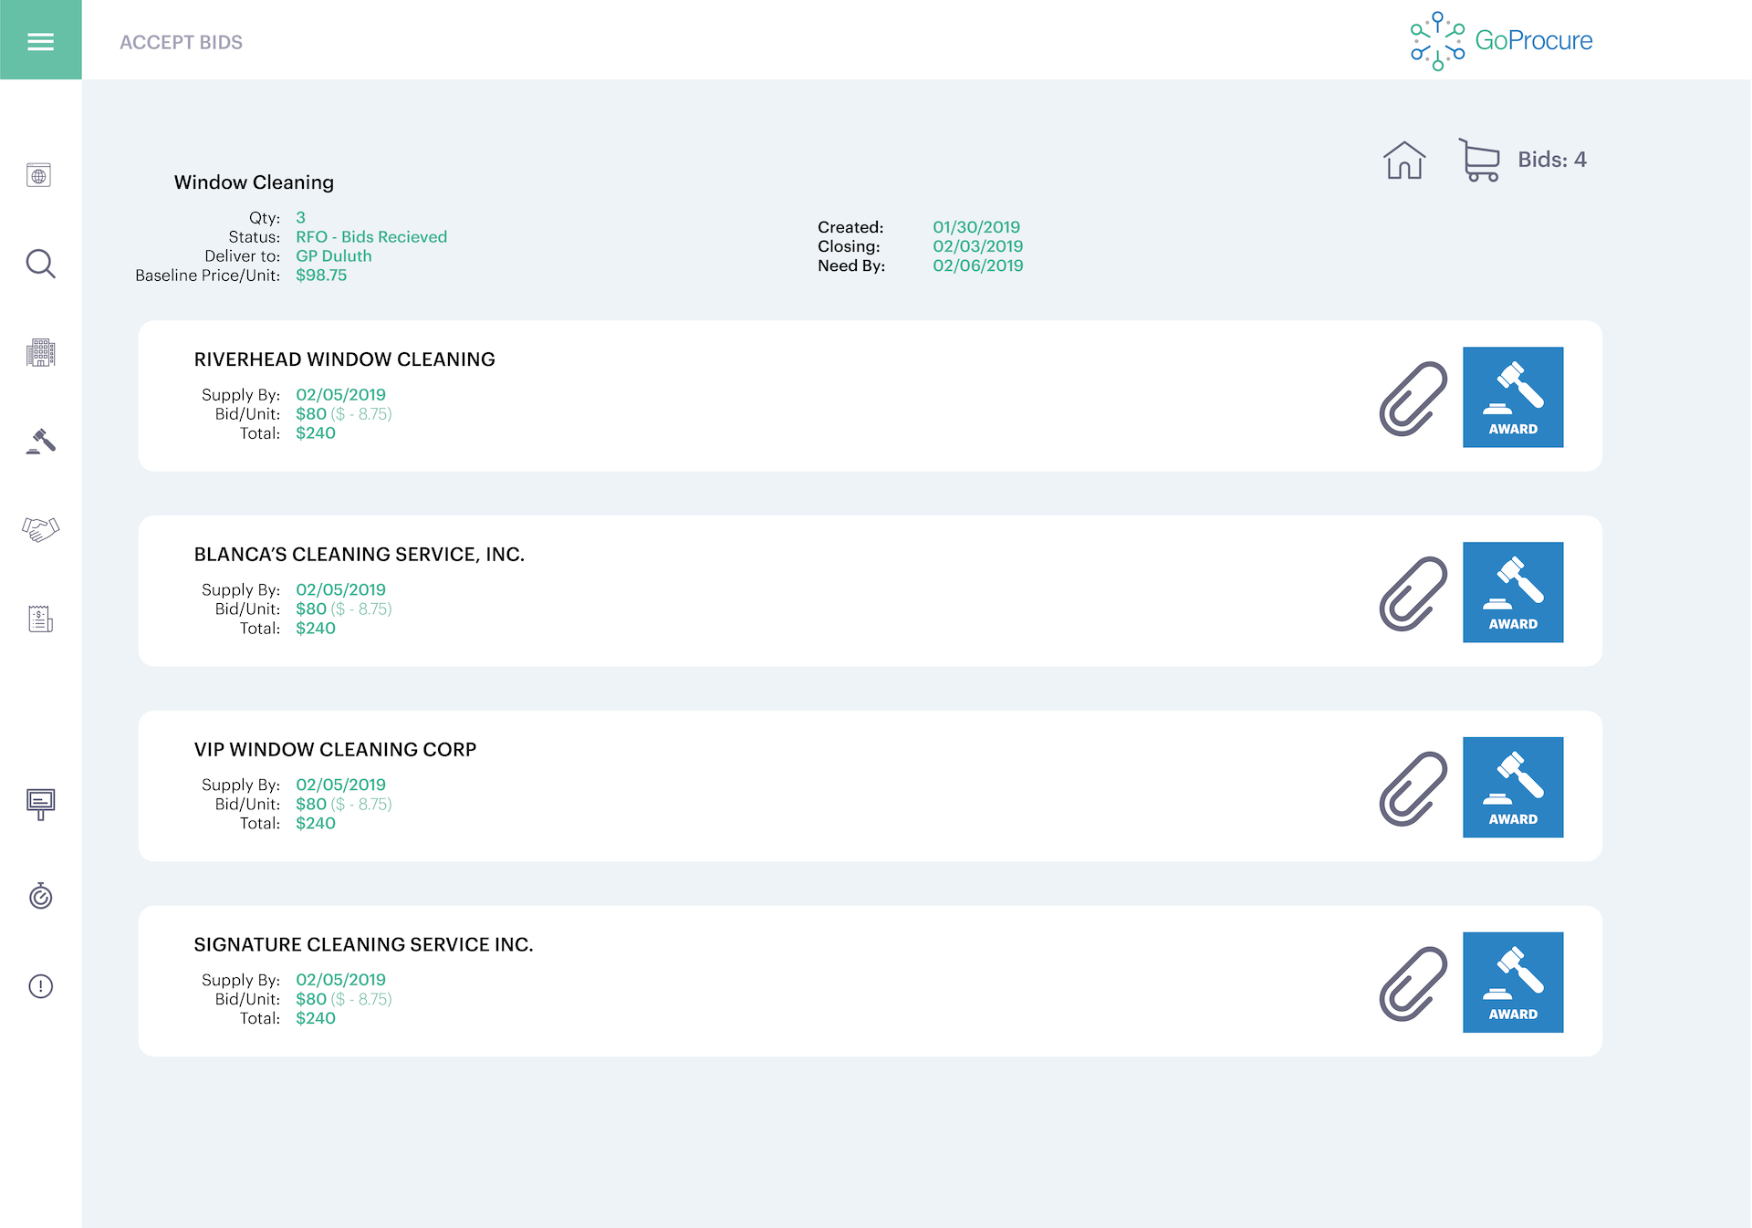This screenshot has width=1752, height=1228.
Task: Open the shopping cart bids icon
Action: point(1479,161)
